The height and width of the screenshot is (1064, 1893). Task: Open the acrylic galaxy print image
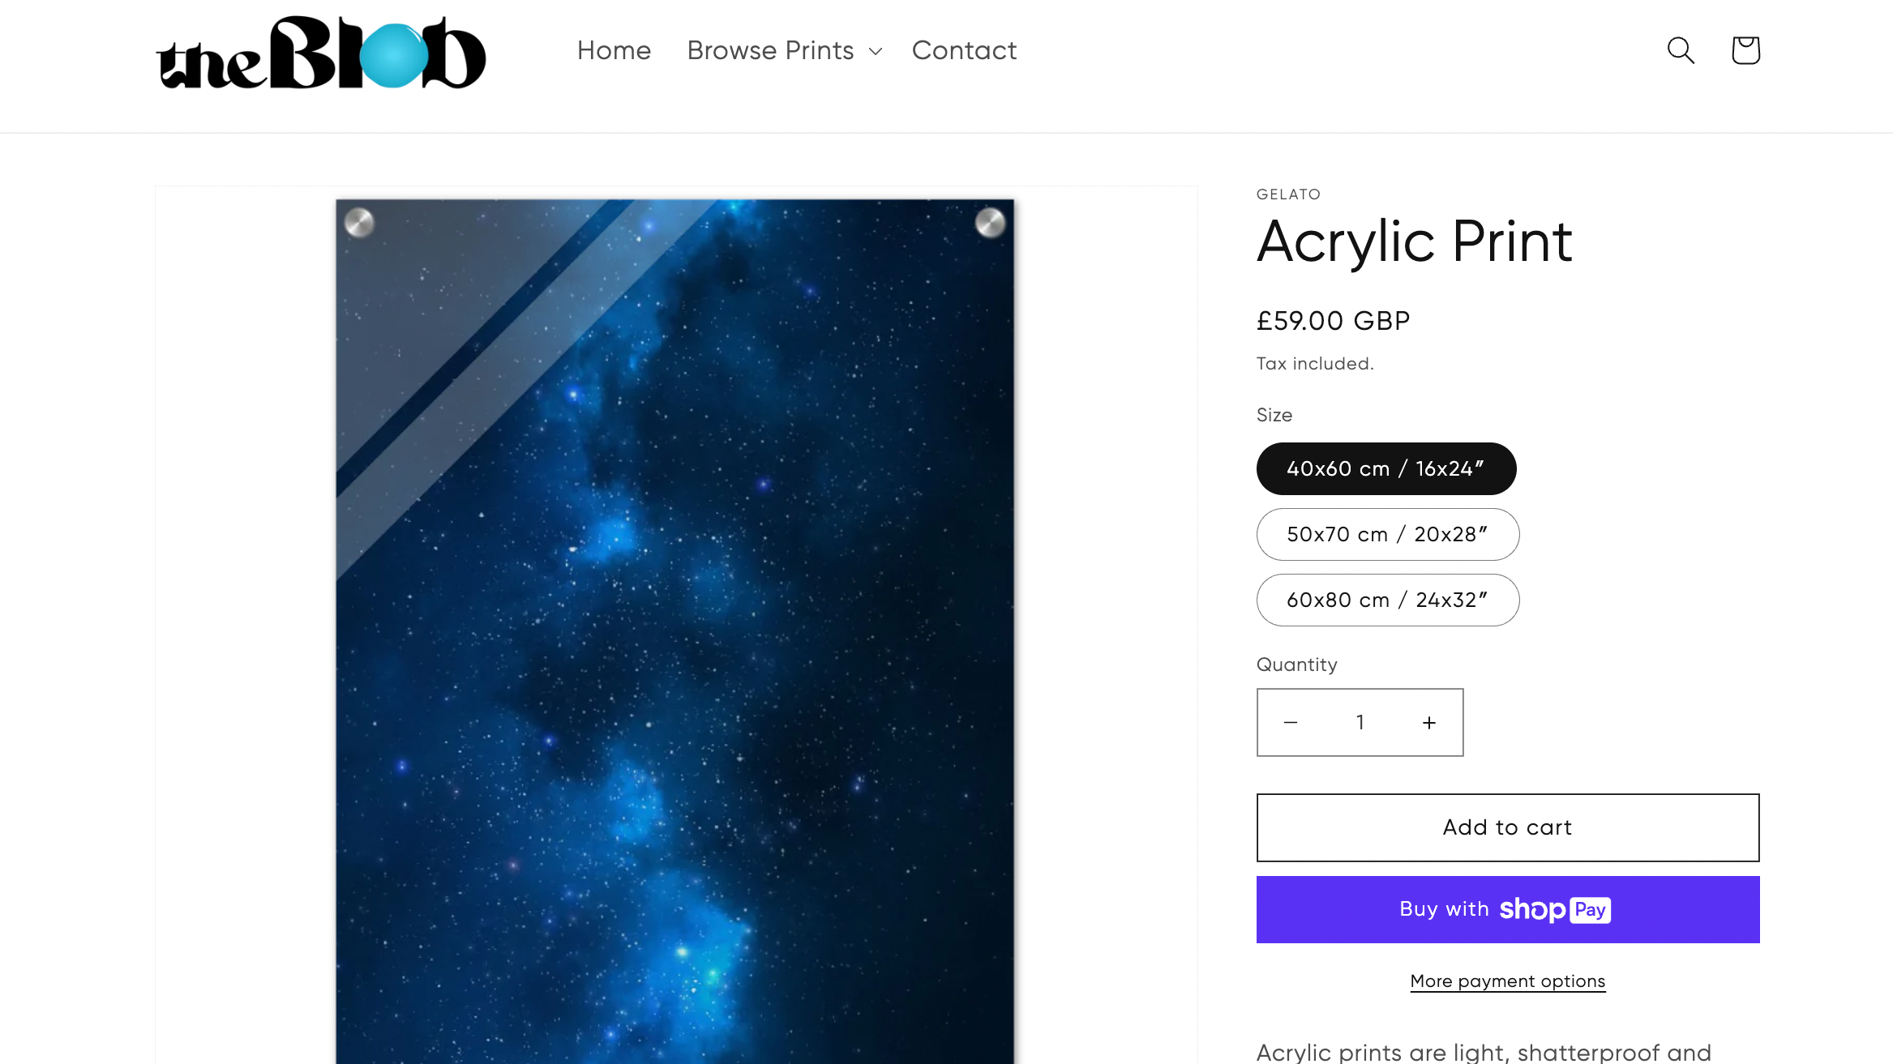(675, 632)
